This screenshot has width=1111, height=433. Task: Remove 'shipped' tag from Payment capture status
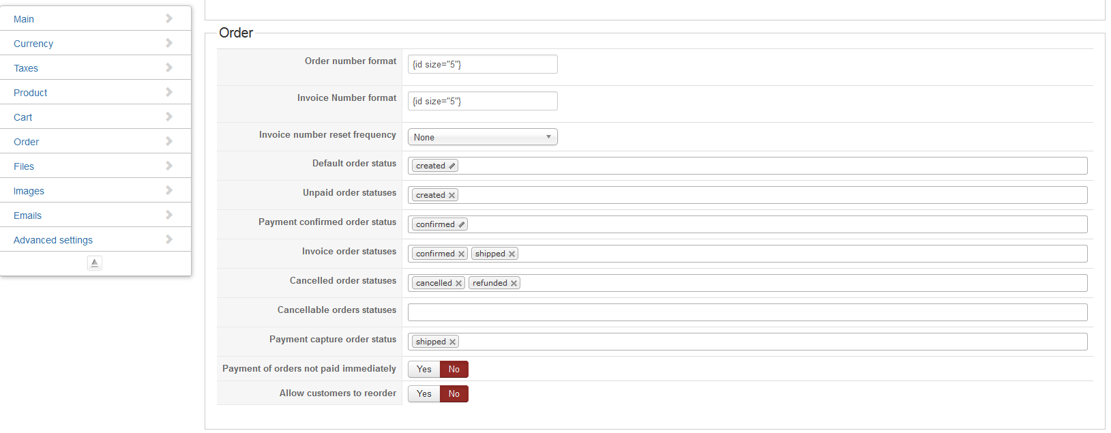(x=452, y=342)
